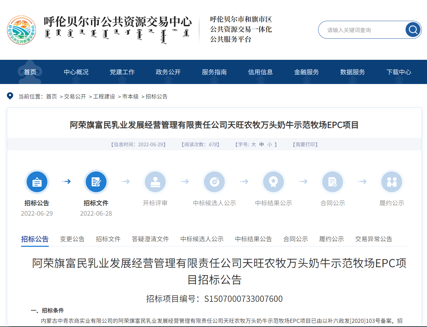Click the 公共服务平台 platform subtitle text

point(231,39)
